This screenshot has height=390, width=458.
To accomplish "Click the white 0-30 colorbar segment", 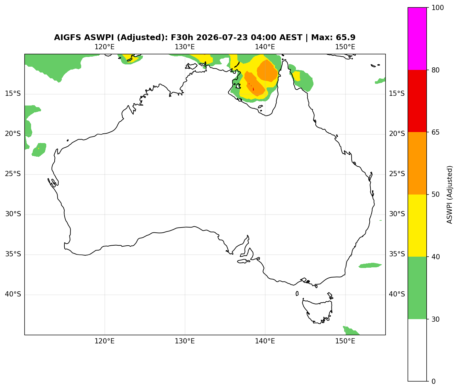I will (x=417, y=350).
